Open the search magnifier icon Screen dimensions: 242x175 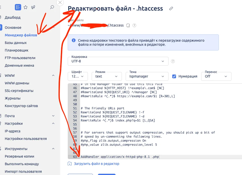[52, 7]
